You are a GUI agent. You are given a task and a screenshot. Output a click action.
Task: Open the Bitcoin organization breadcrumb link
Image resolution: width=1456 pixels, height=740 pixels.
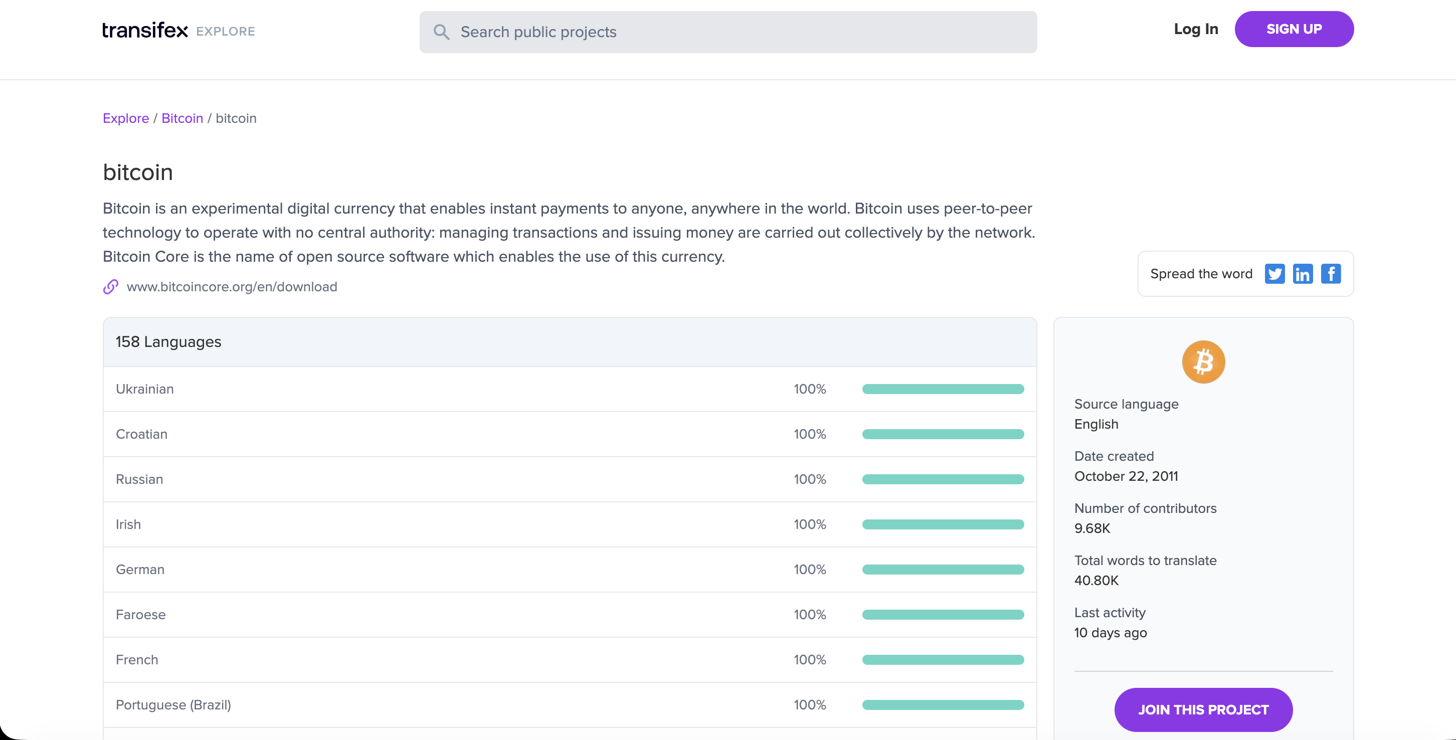click(x=182, y=118)
